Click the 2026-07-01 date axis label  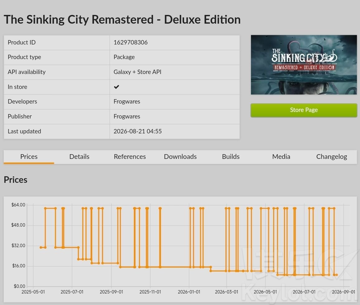coord(304,292)
